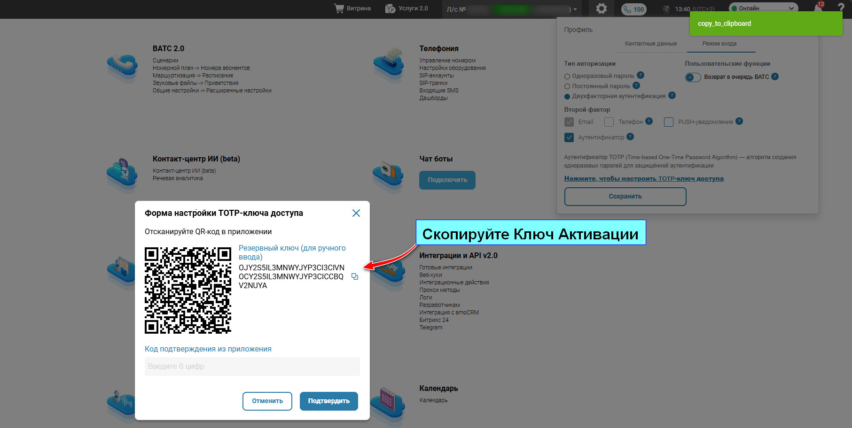Open Входящие SMS link
Image resolution: width=852 pixels, height=428 pixels.
(x=439, y=91)
